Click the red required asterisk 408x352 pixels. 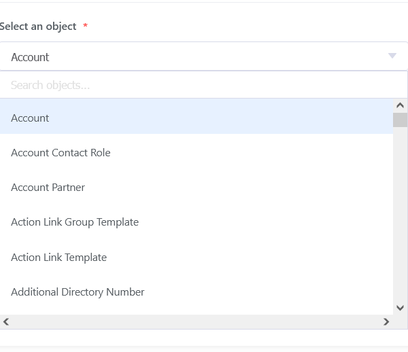point(85,27)
